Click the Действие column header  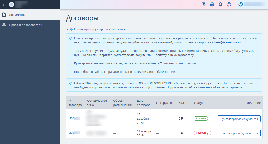tap(254, 103)
